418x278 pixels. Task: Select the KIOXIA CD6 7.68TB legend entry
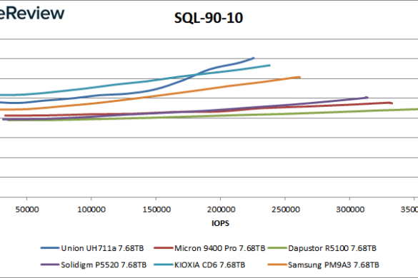click(199, 265)
